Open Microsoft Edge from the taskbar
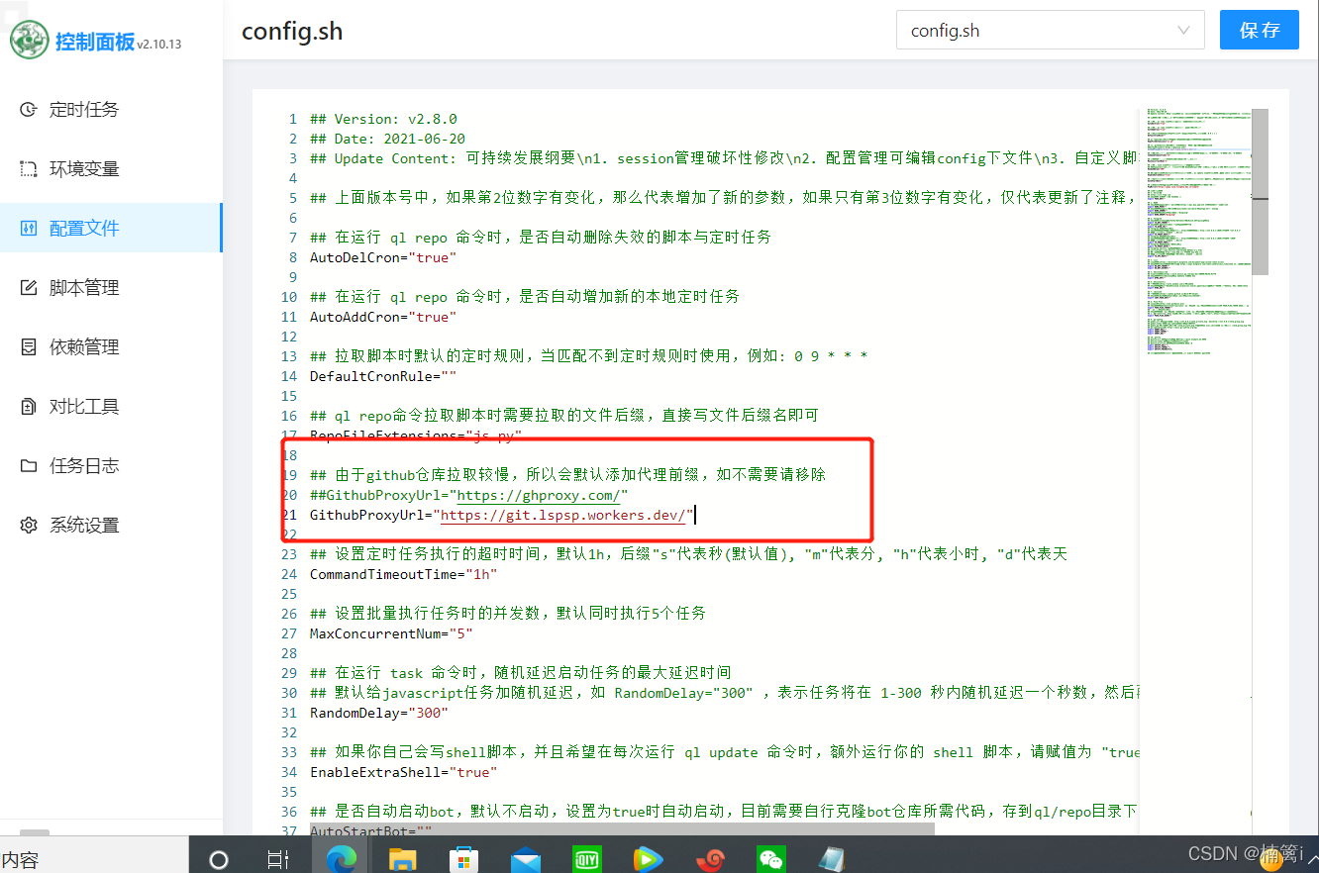1319x873 pixels. (x=341, y=858)
